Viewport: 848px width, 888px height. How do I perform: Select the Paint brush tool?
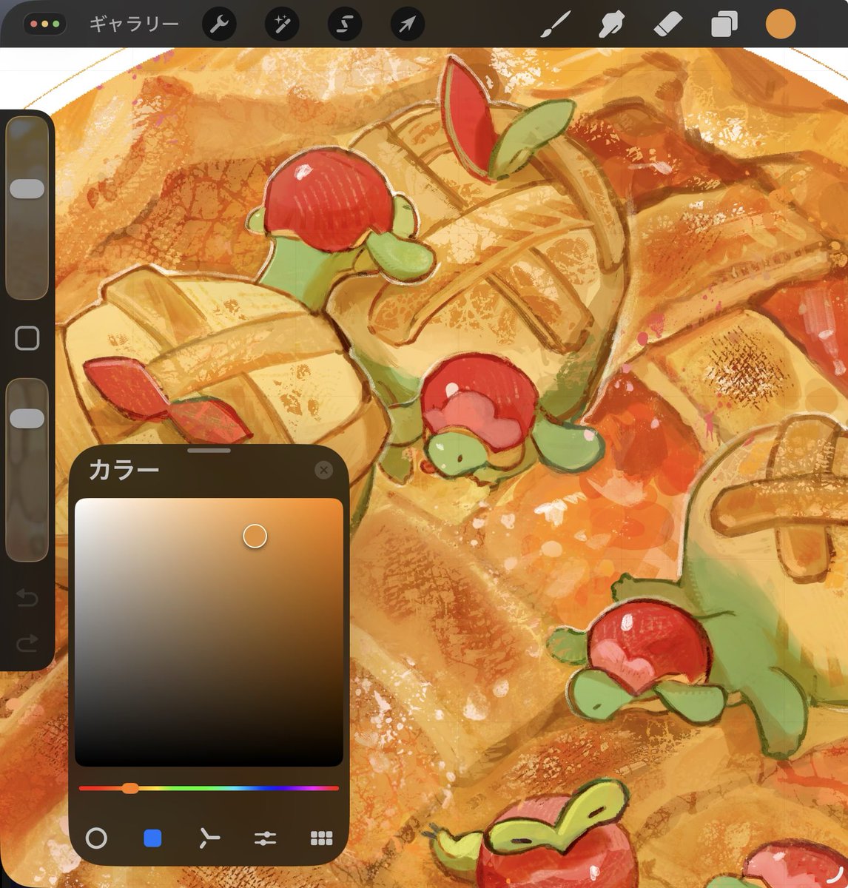(x=556, y=24)
